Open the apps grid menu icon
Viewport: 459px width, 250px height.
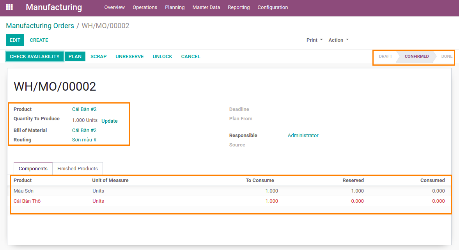9,7
